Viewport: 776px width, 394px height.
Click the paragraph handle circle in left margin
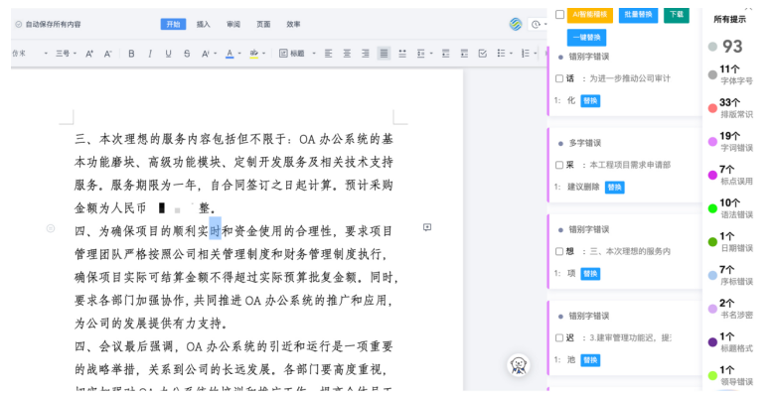click(51, 228)
